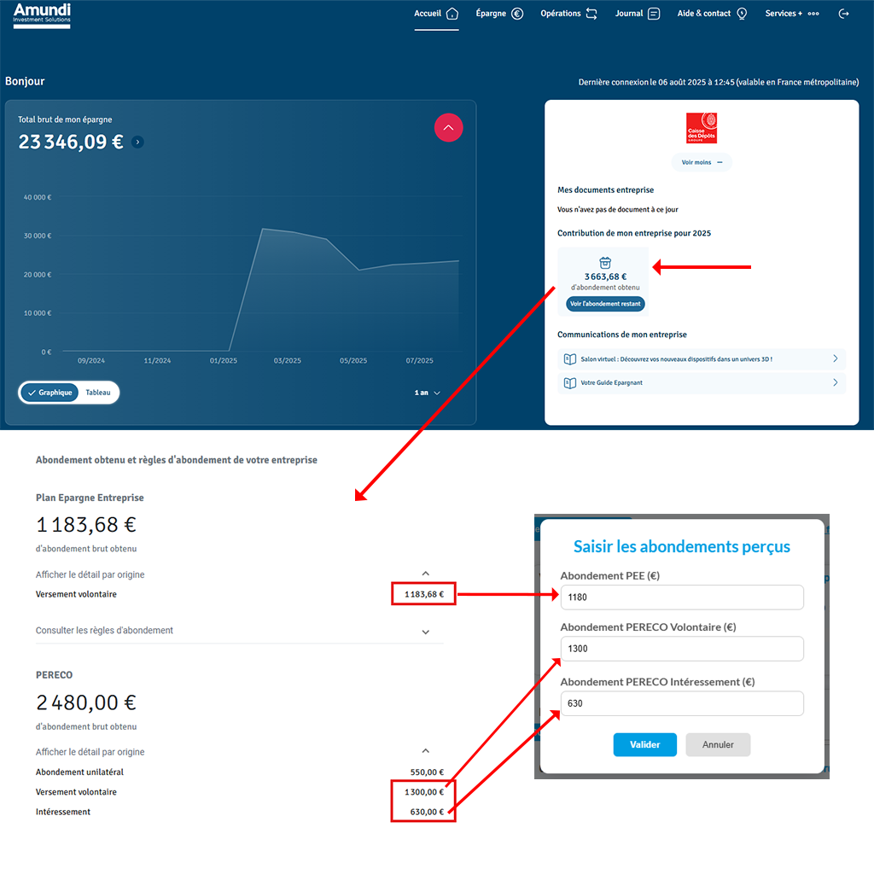The height and width of the screenshot is (874, 874).
Task: Click Abondement PERECO Volontaire input field
Action: (682, 649)
